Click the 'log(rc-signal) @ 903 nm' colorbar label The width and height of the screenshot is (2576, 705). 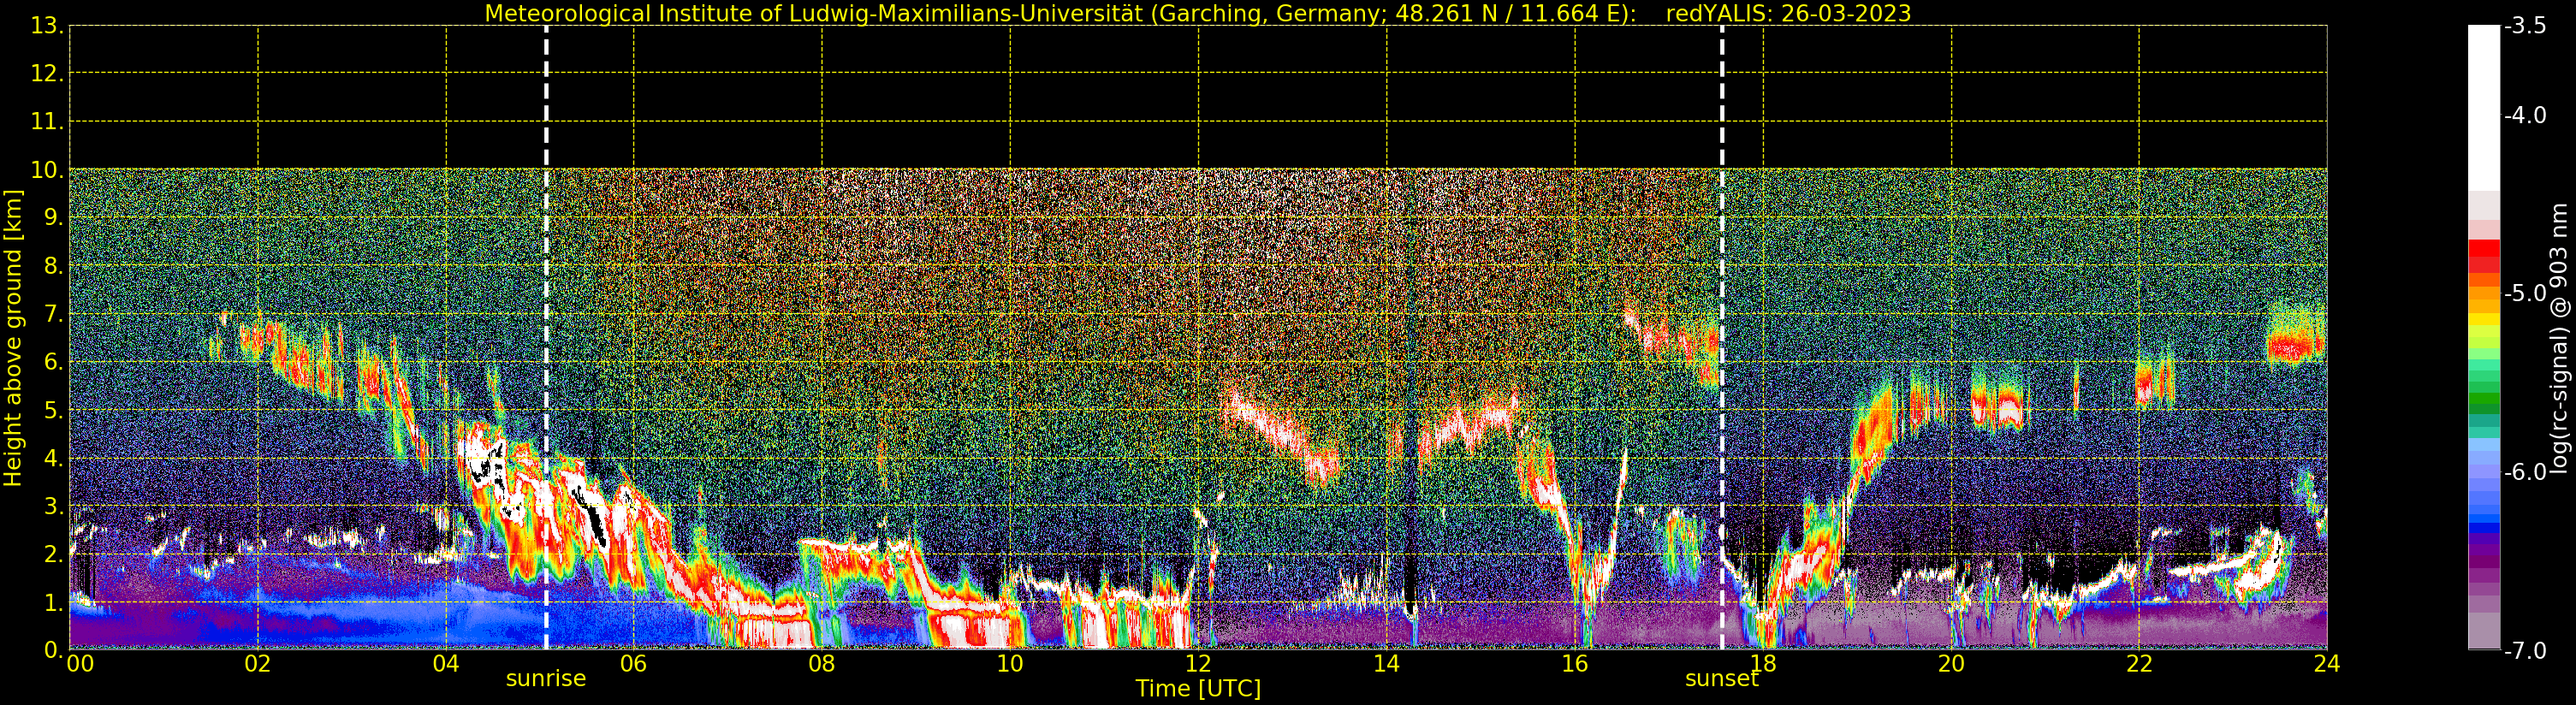(2560, 338)
